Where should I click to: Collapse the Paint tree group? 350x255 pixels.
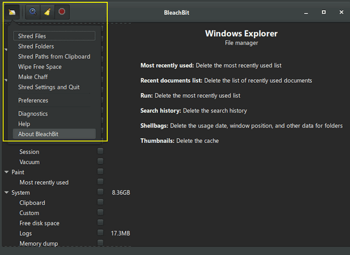click(7, 172)
